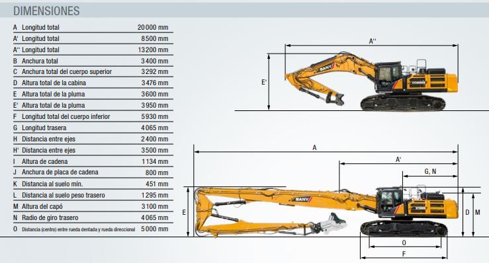This screenshot has width=489, height=263.
Task: Click 'Anchura de placa de cadena'
Action: pos(60,172)
